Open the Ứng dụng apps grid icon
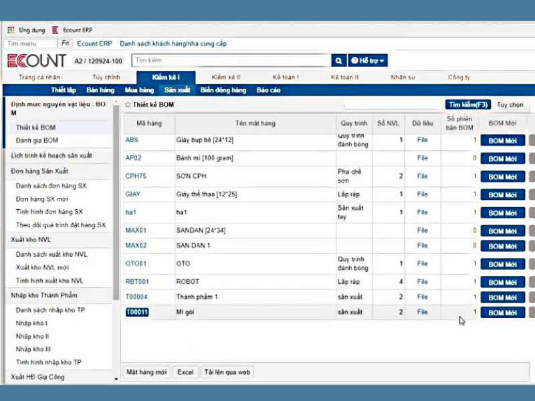This screenshot has width=535, height=401. pos(11,30)
